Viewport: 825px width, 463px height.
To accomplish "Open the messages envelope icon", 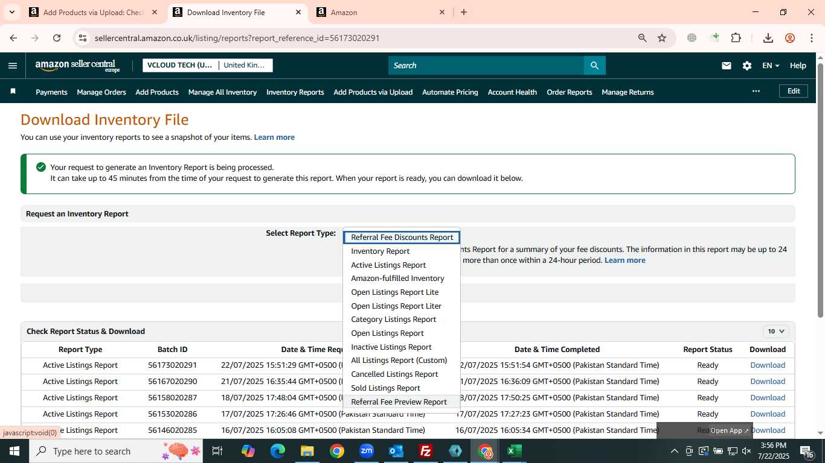I will (x=727, y=66).
